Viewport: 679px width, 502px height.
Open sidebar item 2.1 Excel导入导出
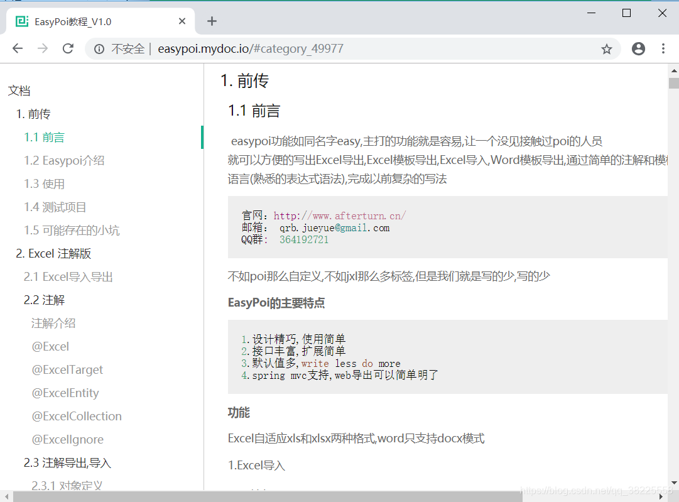[x=68, y=277]
